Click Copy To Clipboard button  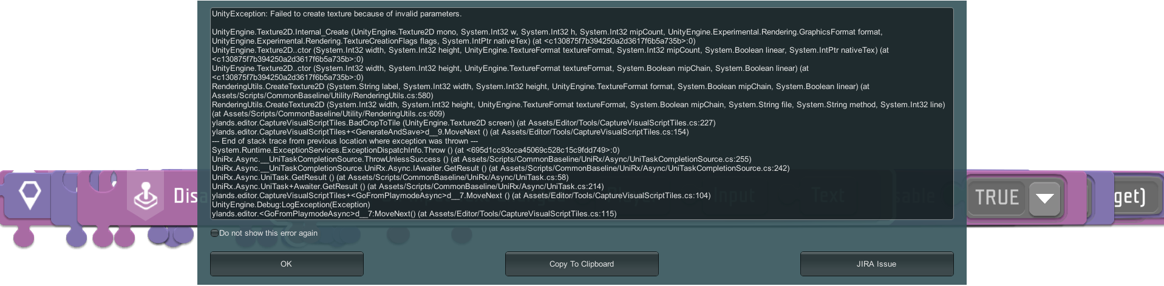coord(581,264)
